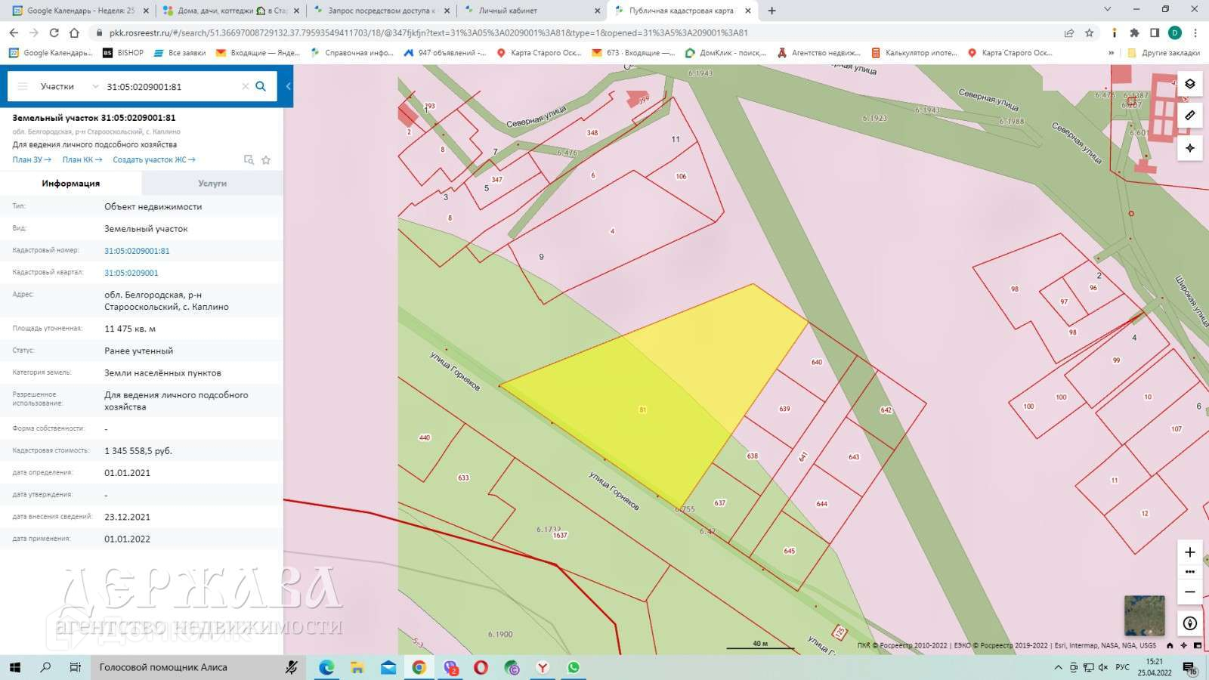The width and height of the screenshot is (1209, 680).
Task: Click the locate-me crosshair button
Action: click(1189, 148)
